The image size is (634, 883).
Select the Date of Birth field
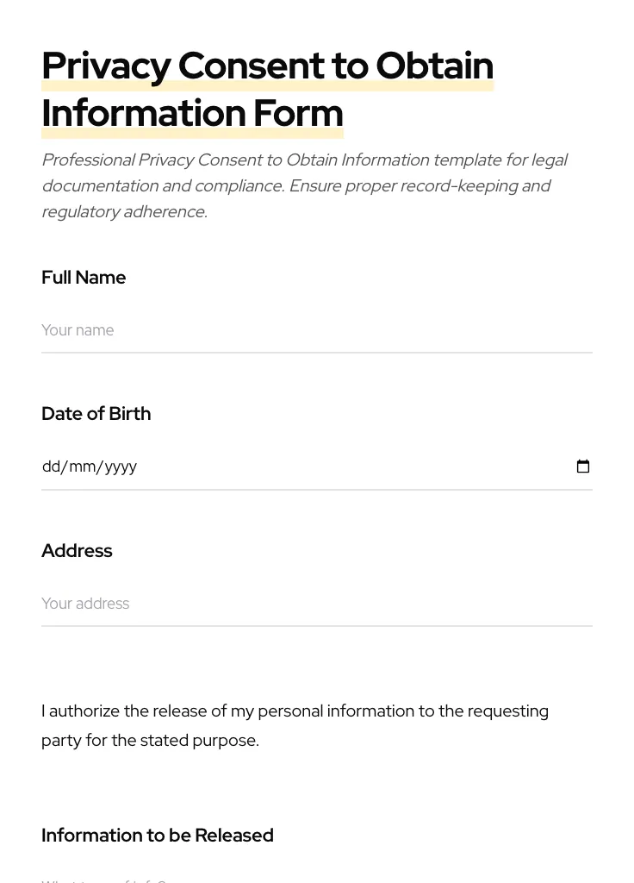(258, 466)
